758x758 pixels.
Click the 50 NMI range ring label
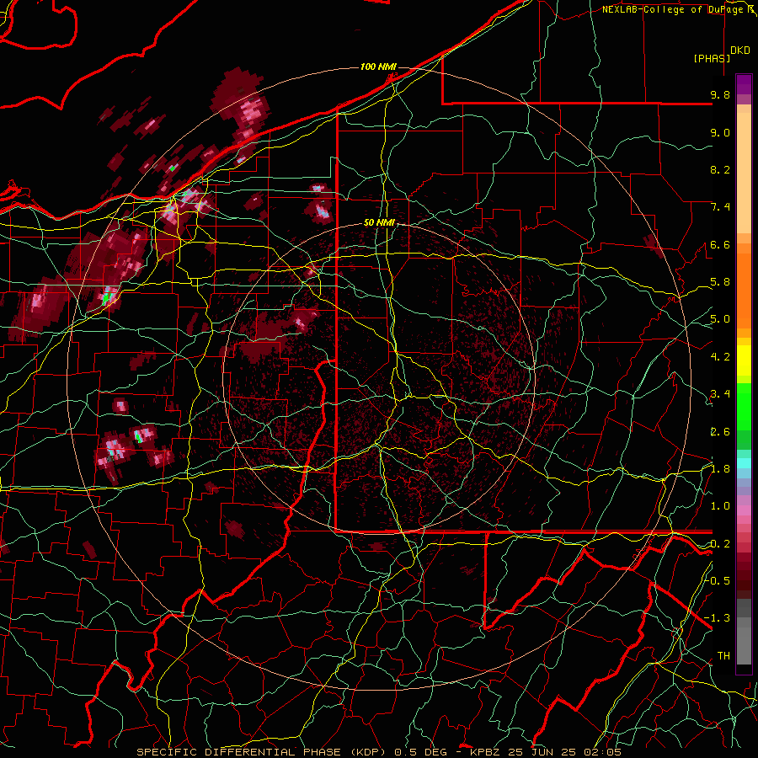point(379,222)
